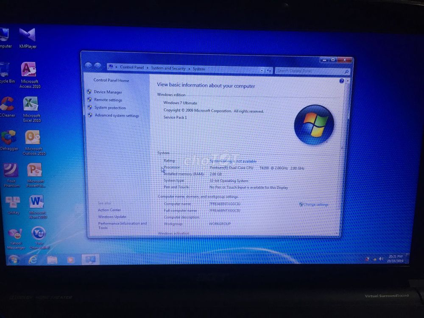Image resolution: width=424 pixels, height=318 pixels.
Task: Open Windows Update under See also
Action: (112, 217)
